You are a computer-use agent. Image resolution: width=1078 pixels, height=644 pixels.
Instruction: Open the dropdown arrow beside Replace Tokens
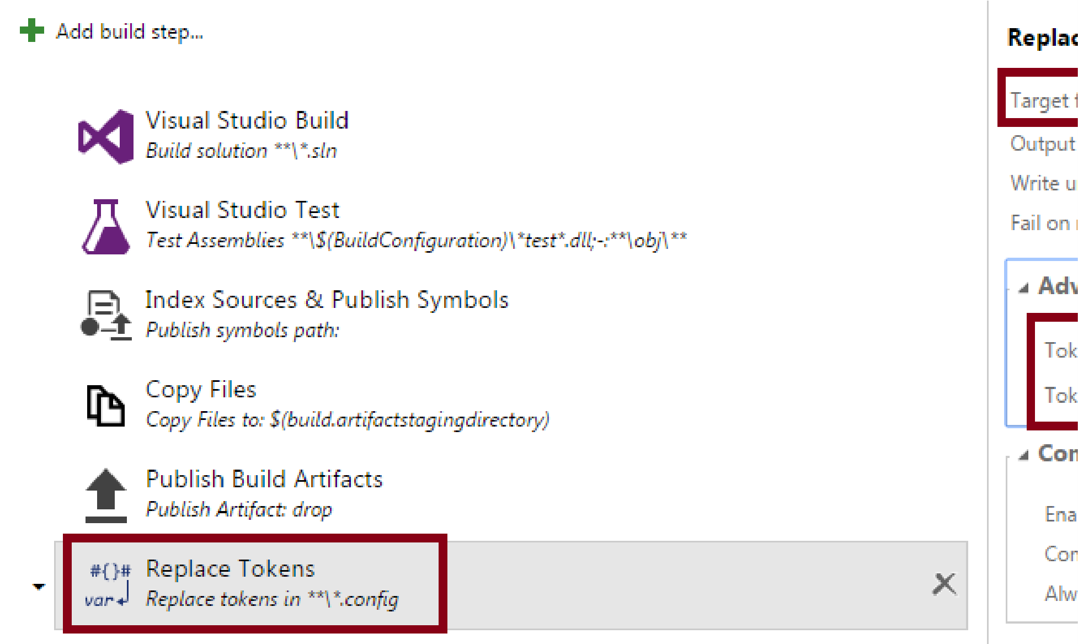pyautogui.click(x=39, y=586)
